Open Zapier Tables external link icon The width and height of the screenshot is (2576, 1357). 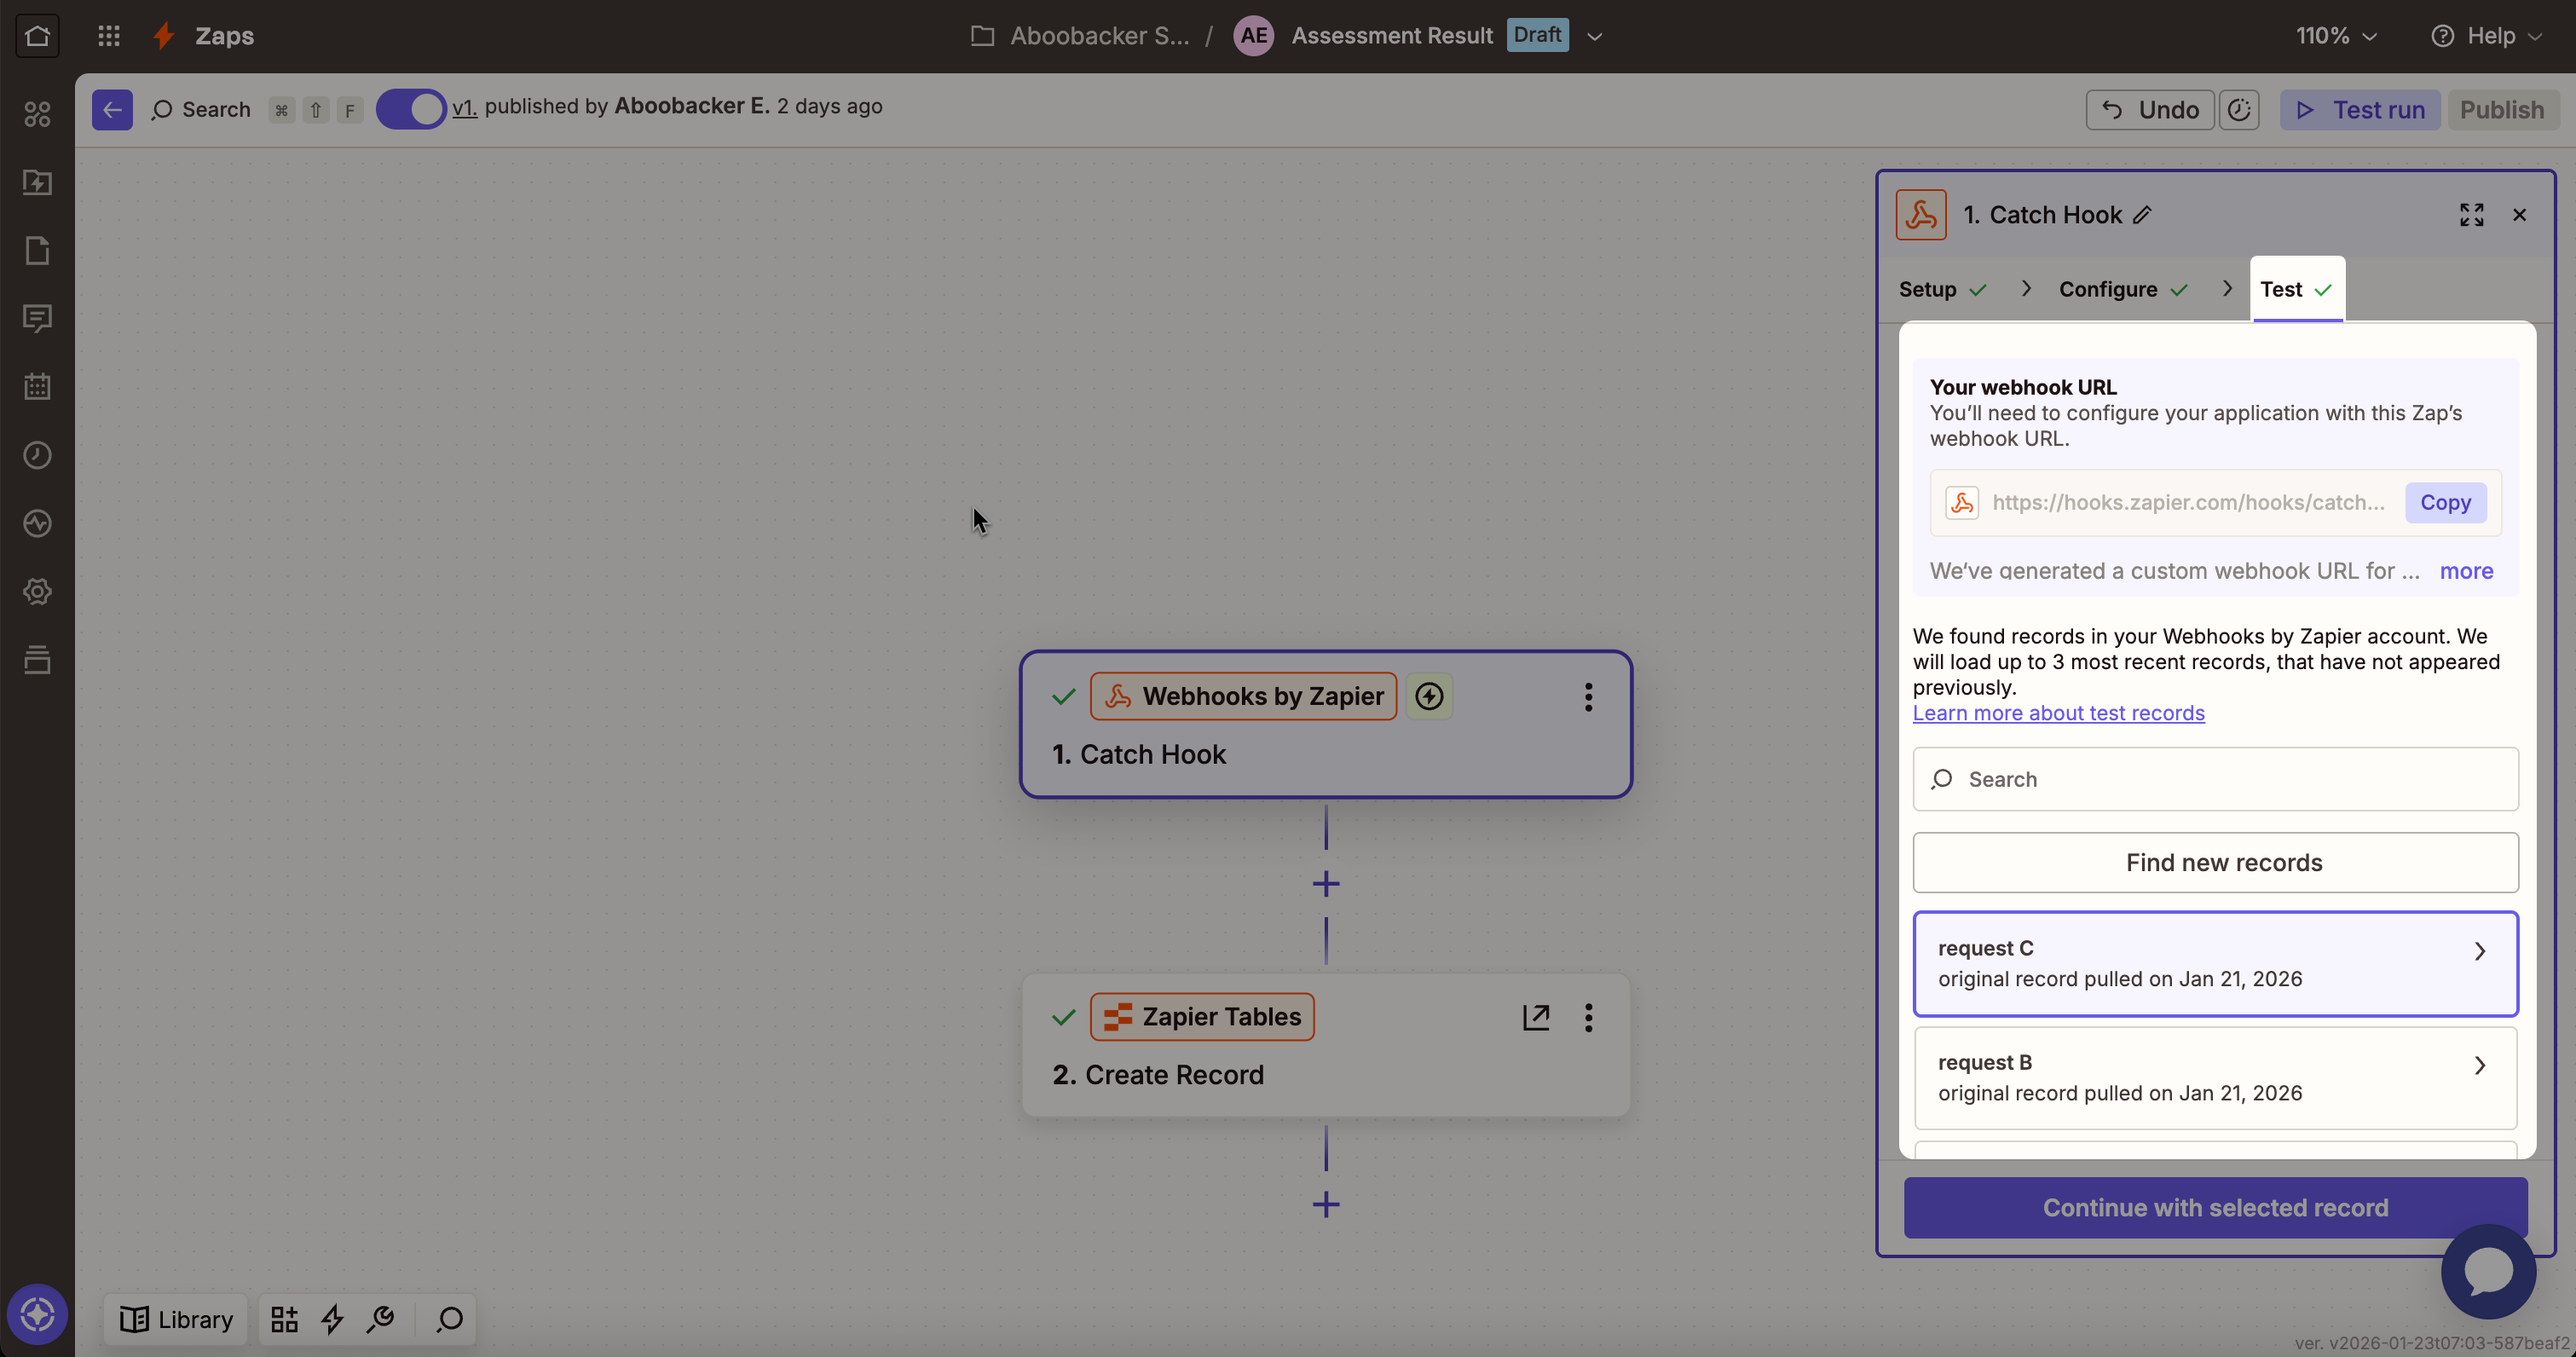(x=1536, y=1017)
